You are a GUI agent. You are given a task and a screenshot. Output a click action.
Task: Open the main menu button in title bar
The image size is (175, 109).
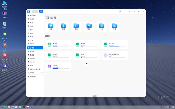point(129,11)
